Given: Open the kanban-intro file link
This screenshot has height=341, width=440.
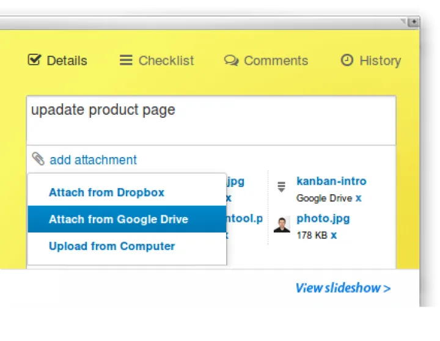Looking at the screenshot, I should [x=331, y=181].
